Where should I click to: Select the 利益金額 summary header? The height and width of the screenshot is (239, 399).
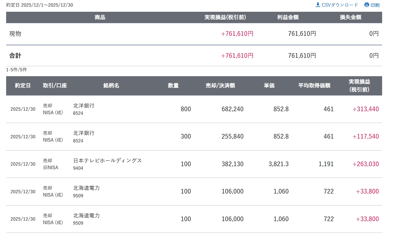[288, 17]
